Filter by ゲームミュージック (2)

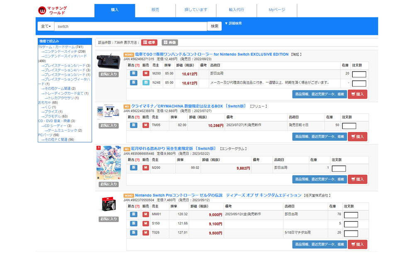coord(63,130)
